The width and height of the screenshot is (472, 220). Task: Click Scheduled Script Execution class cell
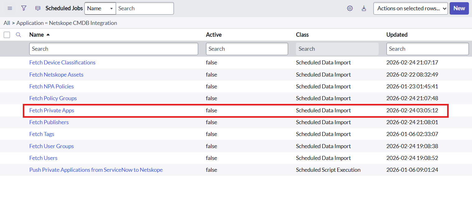(328, 170)
